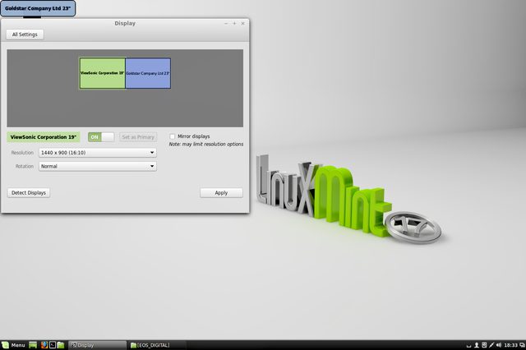The height and width of the screenshot is (350, 526).
Task: Open the Rotation dropdown set to Normal
Action: pos(98,166)
